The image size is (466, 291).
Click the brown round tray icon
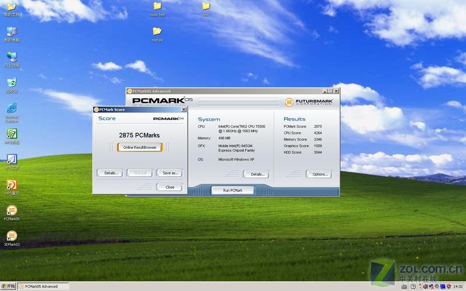coord(426,286)
